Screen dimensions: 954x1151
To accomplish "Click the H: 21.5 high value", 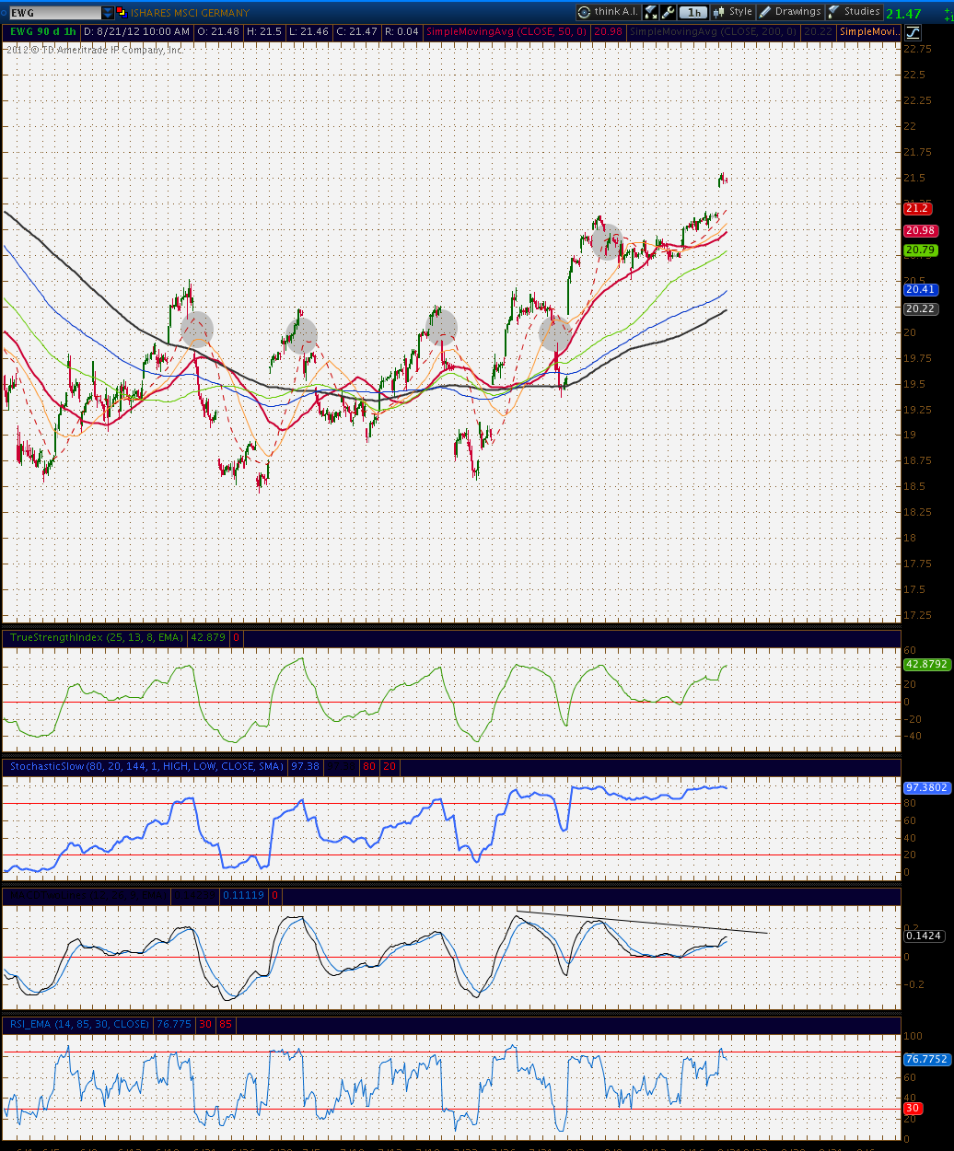I will (264, 31).
